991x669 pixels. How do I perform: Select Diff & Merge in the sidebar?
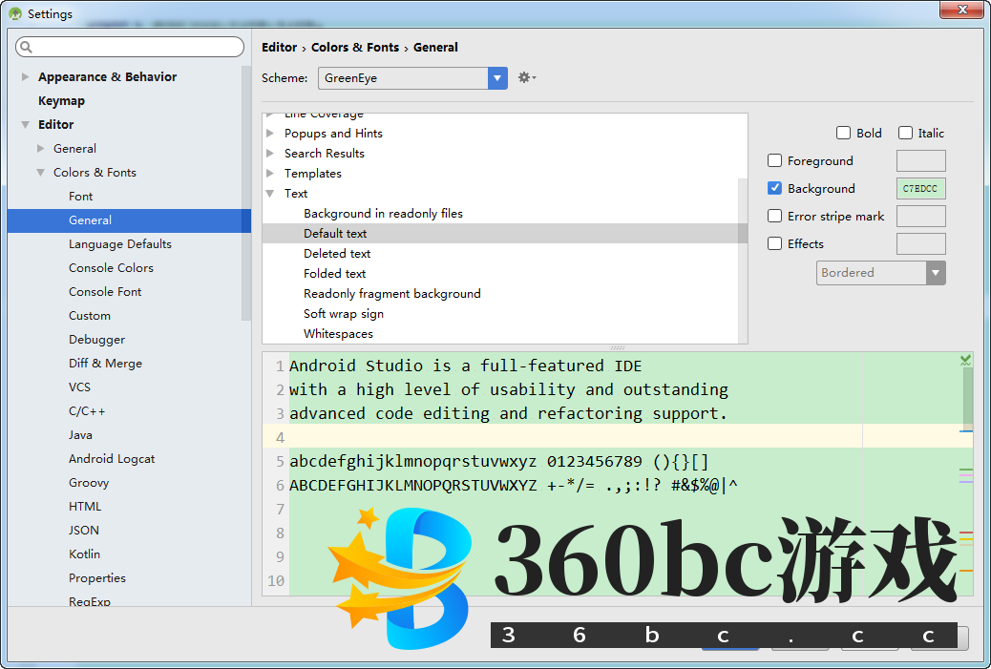click(x=106, y=364)
